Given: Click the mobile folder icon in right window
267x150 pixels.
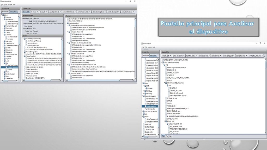Looking at the screenshot, I should [x=144, y=117].
